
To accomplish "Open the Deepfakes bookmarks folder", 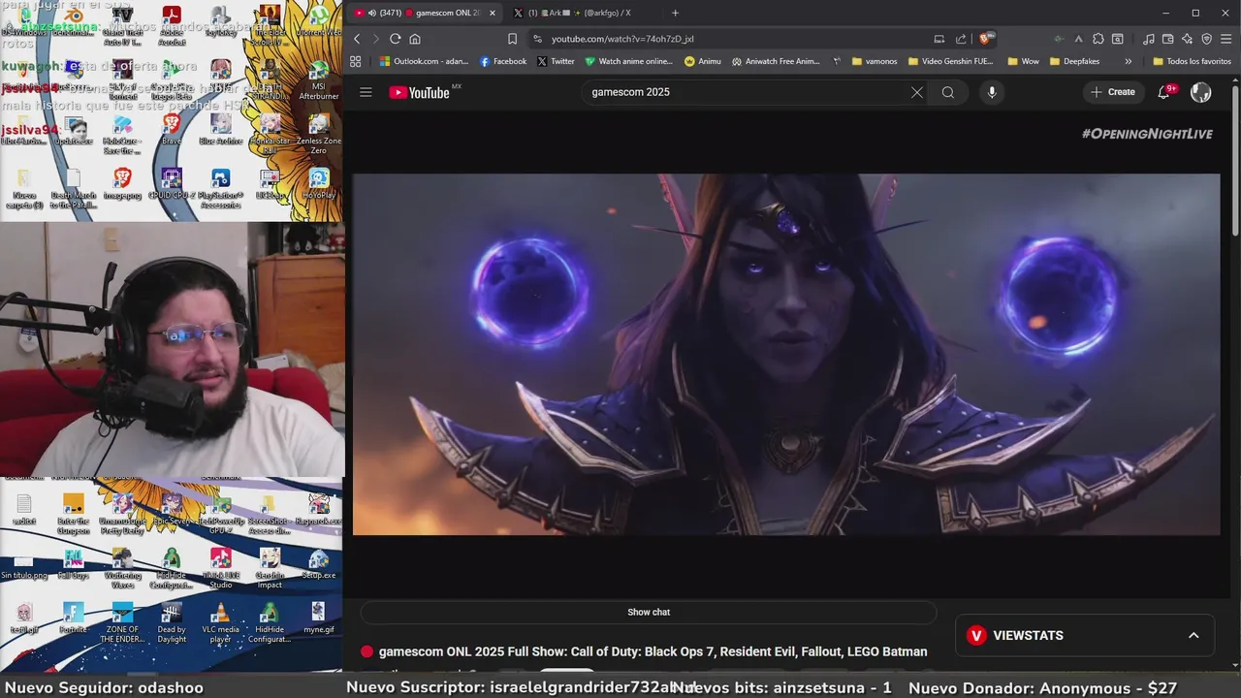I will click(x=1073, y=61).
